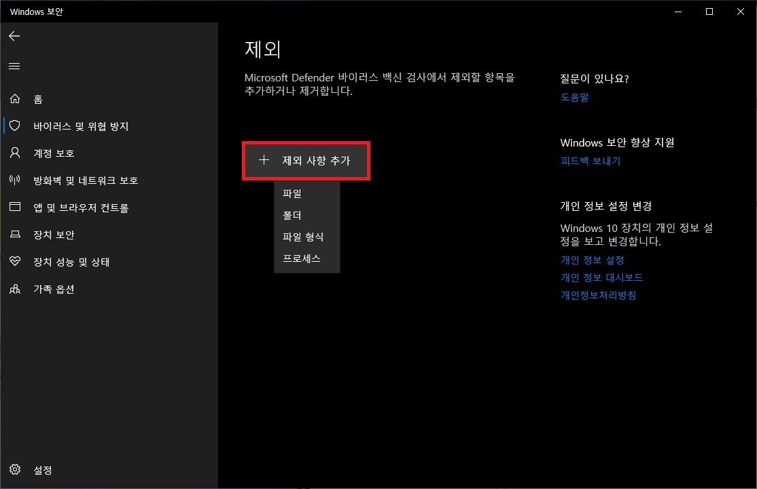Open 장치 성능 및 상태
757x489 pixels.
pyautogui.click(x=71, y=262)
